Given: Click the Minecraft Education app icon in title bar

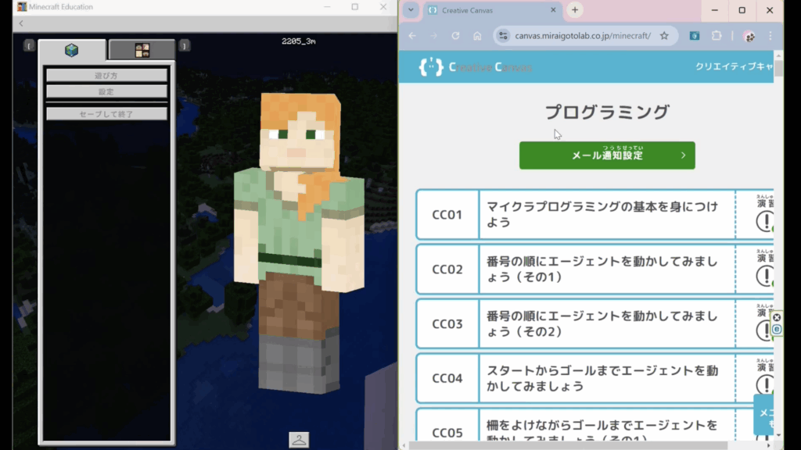Looking at the screenshot, I should pos(21,6).
